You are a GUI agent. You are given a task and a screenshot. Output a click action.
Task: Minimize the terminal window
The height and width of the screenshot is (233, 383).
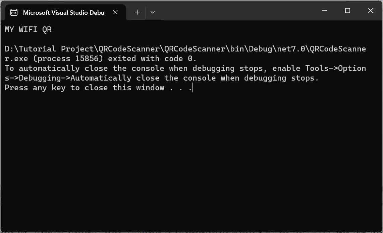click(324, 11)
